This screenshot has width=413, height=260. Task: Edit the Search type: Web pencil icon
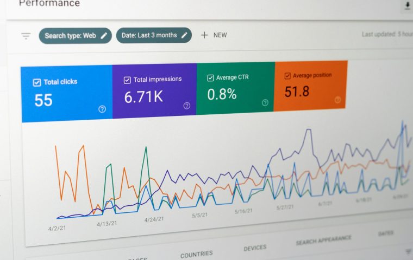[104, 36]
